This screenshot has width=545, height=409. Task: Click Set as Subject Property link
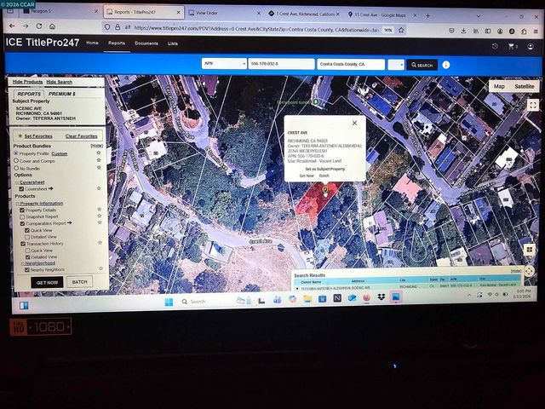[325, 169]
